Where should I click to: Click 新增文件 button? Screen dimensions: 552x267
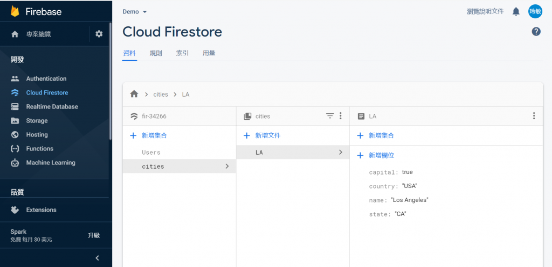tap(267, 135)
